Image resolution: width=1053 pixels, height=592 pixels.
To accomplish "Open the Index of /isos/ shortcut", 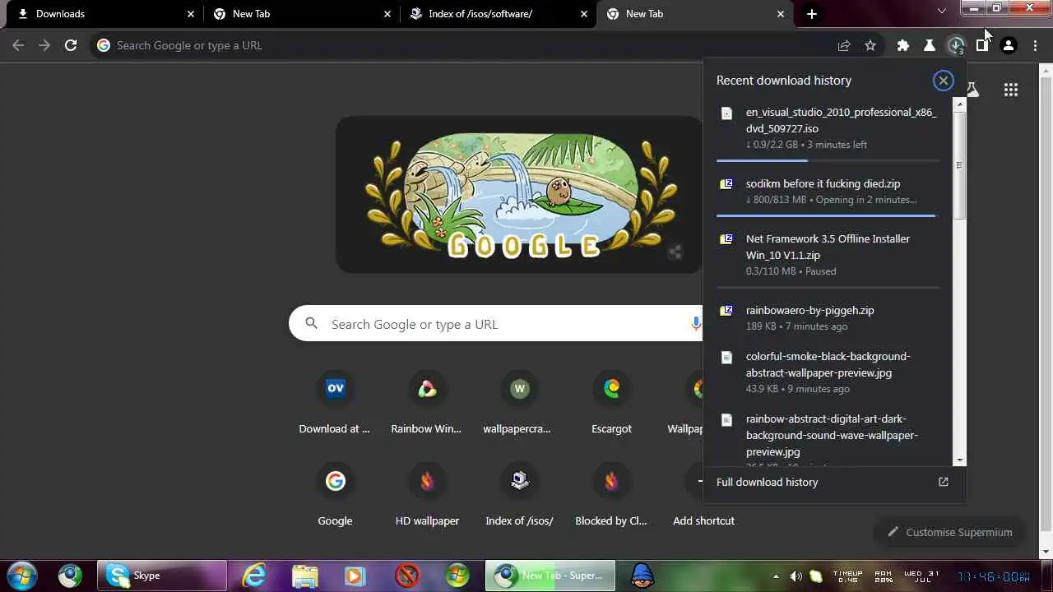I will (519, 493).
